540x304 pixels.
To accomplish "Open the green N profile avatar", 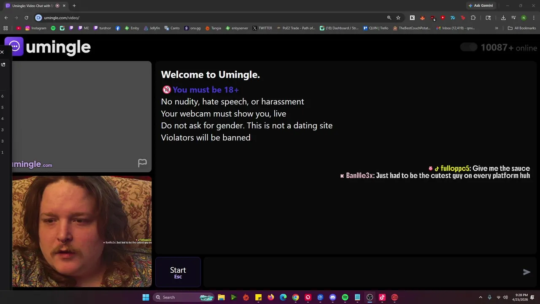I will (x=524, y=18).
